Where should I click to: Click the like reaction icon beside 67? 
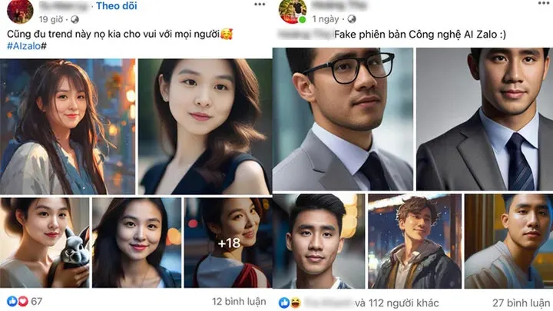(12, 301)
